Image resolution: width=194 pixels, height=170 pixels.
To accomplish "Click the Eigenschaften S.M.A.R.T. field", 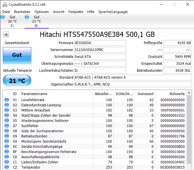I will point(133,84).
